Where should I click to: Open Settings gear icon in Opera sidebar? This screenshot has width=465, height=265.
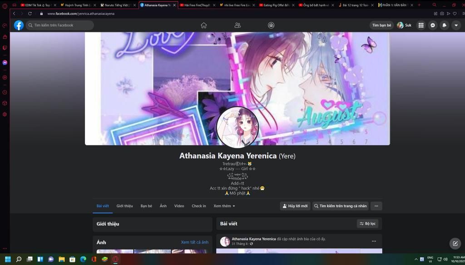tap(5, 114)
